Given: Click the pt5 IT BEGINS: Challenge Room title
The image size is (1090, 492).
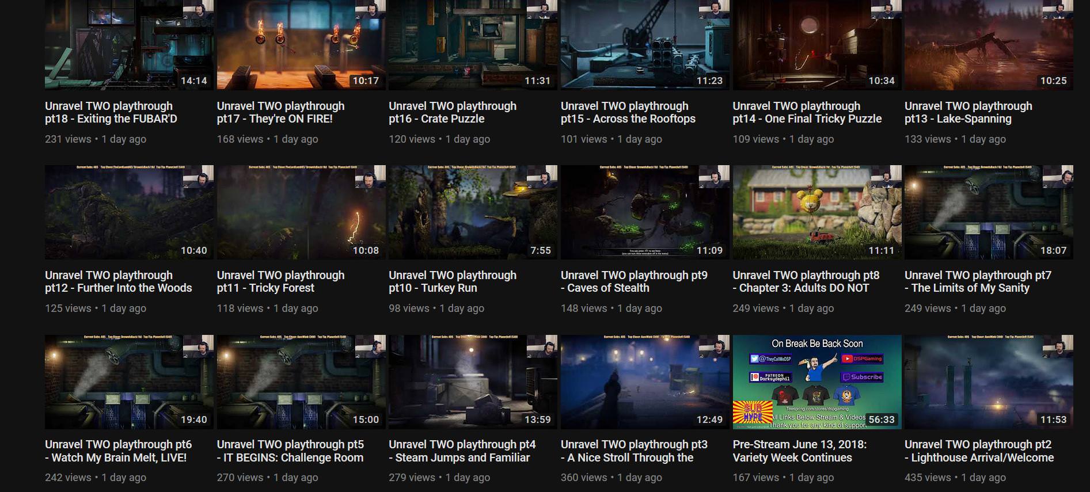Looking at the screenshot, I should click(290, 451).
